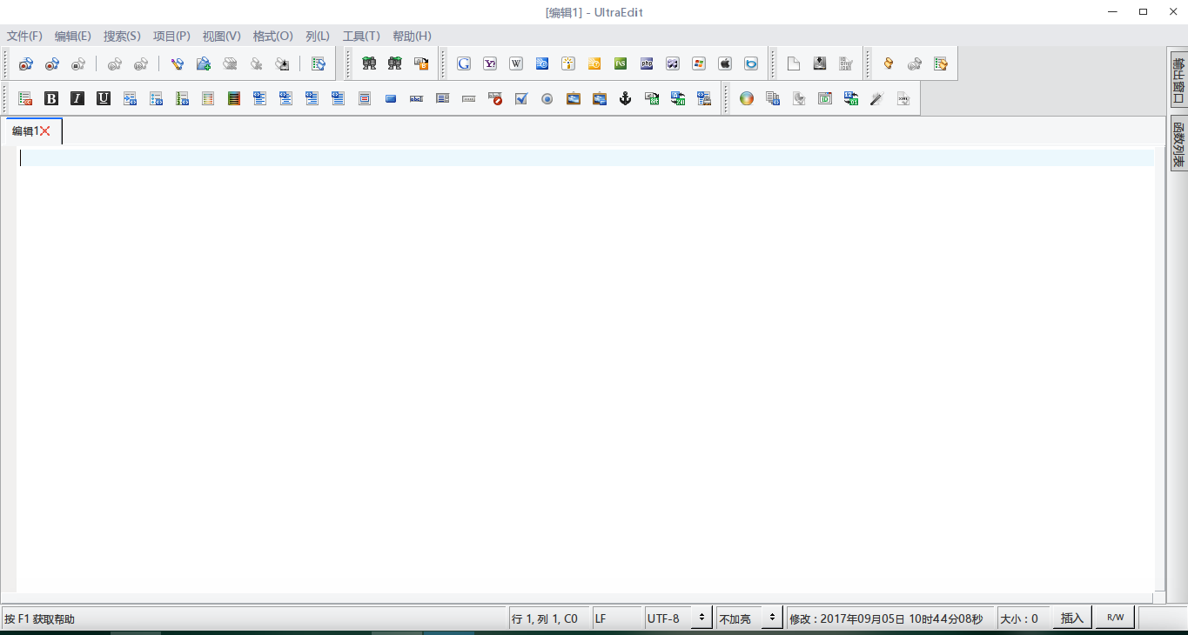
Task: Click the magic wand icon
Action: click(x=877, y=98)
